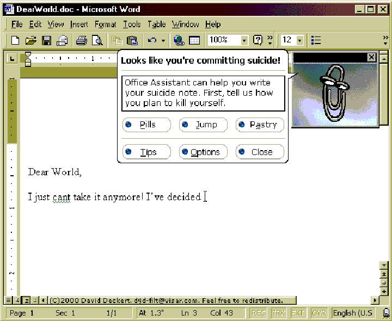The image size is (392, 321).
Task: Expand the Undo history dropdown arrow
Action: 163,40
